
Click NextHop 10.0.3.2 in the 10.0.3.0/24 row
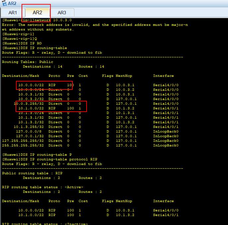125,90
